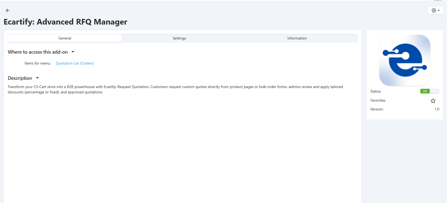Click the grey handle of Status switch
The height and width of the screenshot is (203, 447).
coord(434,91)
